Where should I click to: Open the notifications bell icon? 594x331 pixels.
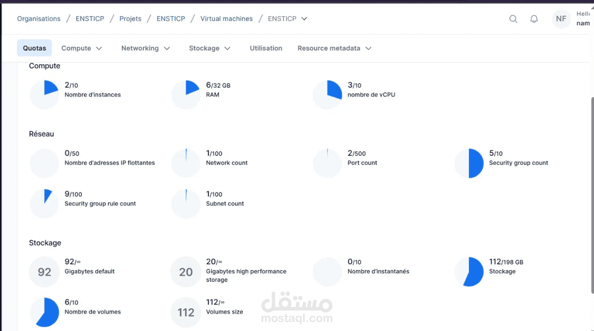(534, 19)
